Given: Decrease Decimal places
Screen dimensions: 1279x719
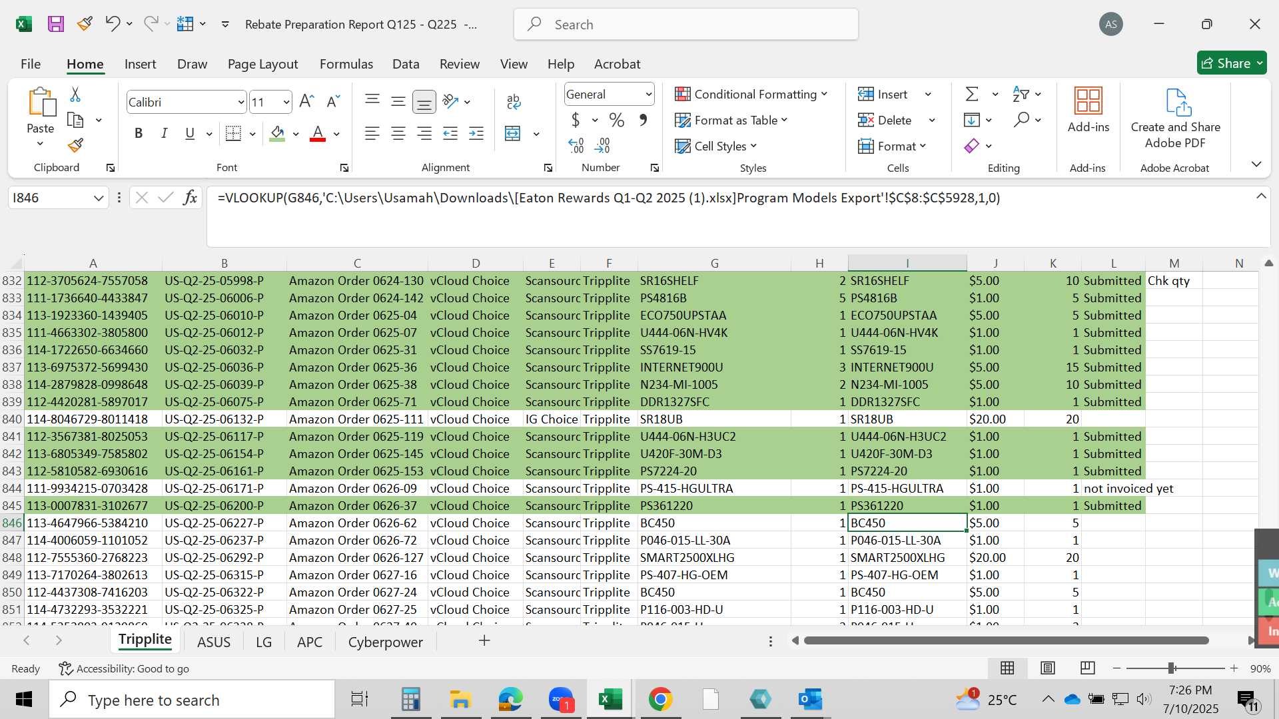Looking at the screenshot, I should (602, 145).
